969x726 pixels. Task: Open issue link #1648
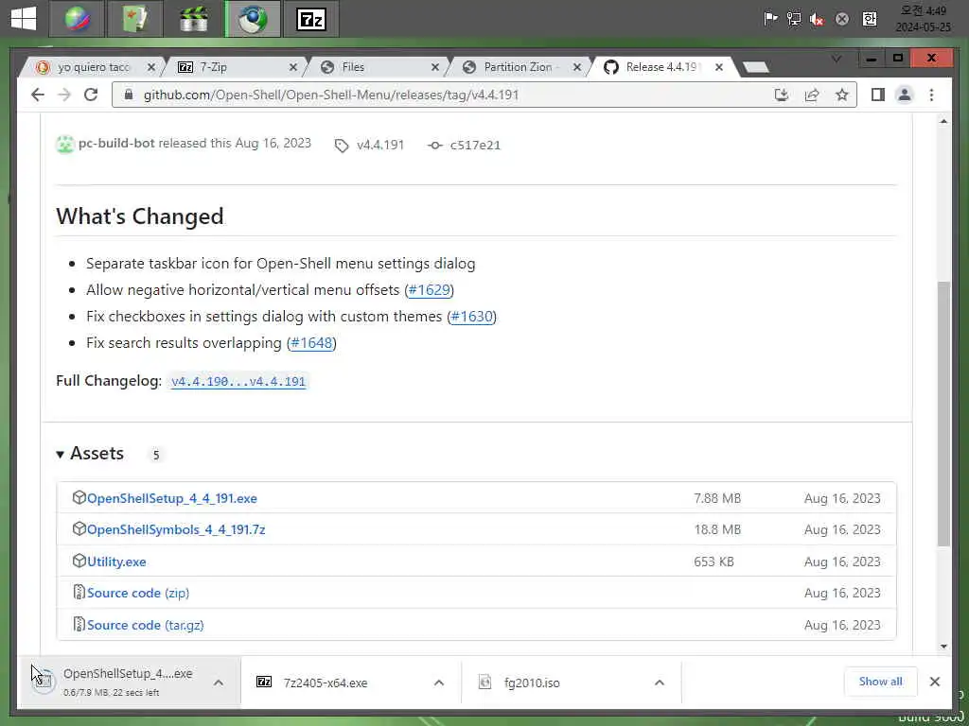(x=311, y=343)
